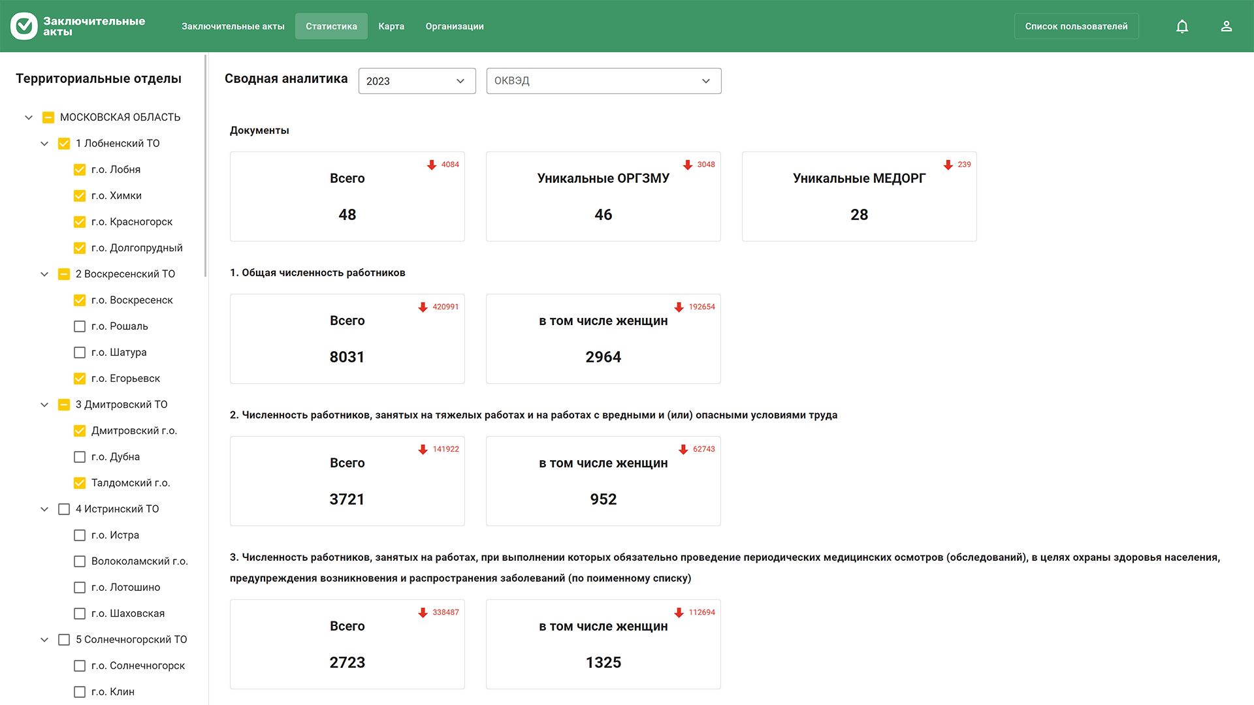1254x705 pixels.
Task: Check the г.о. Истра checkbox
Action: point(80,535)
